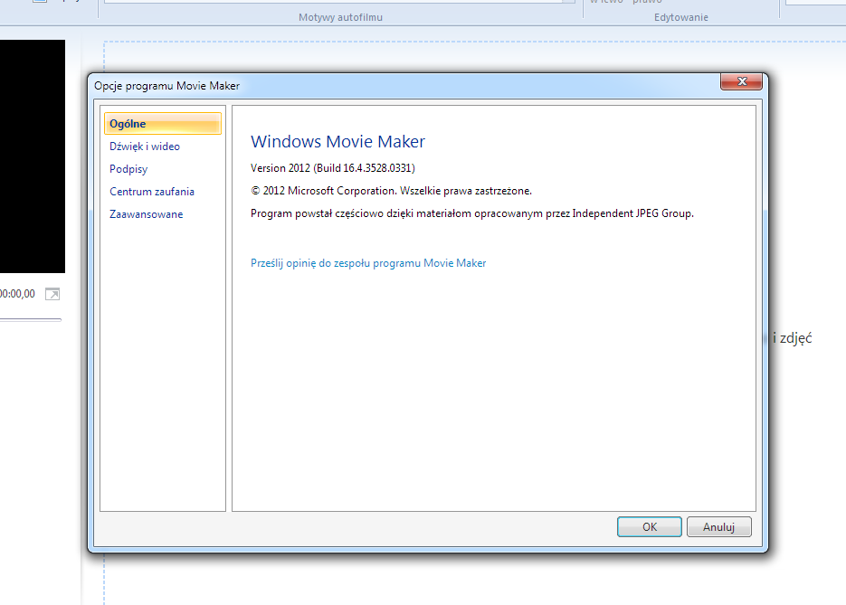This screenshot has width=846, height=605.
Task: Click the black video preview monitor
Action: tap(33, 156)
